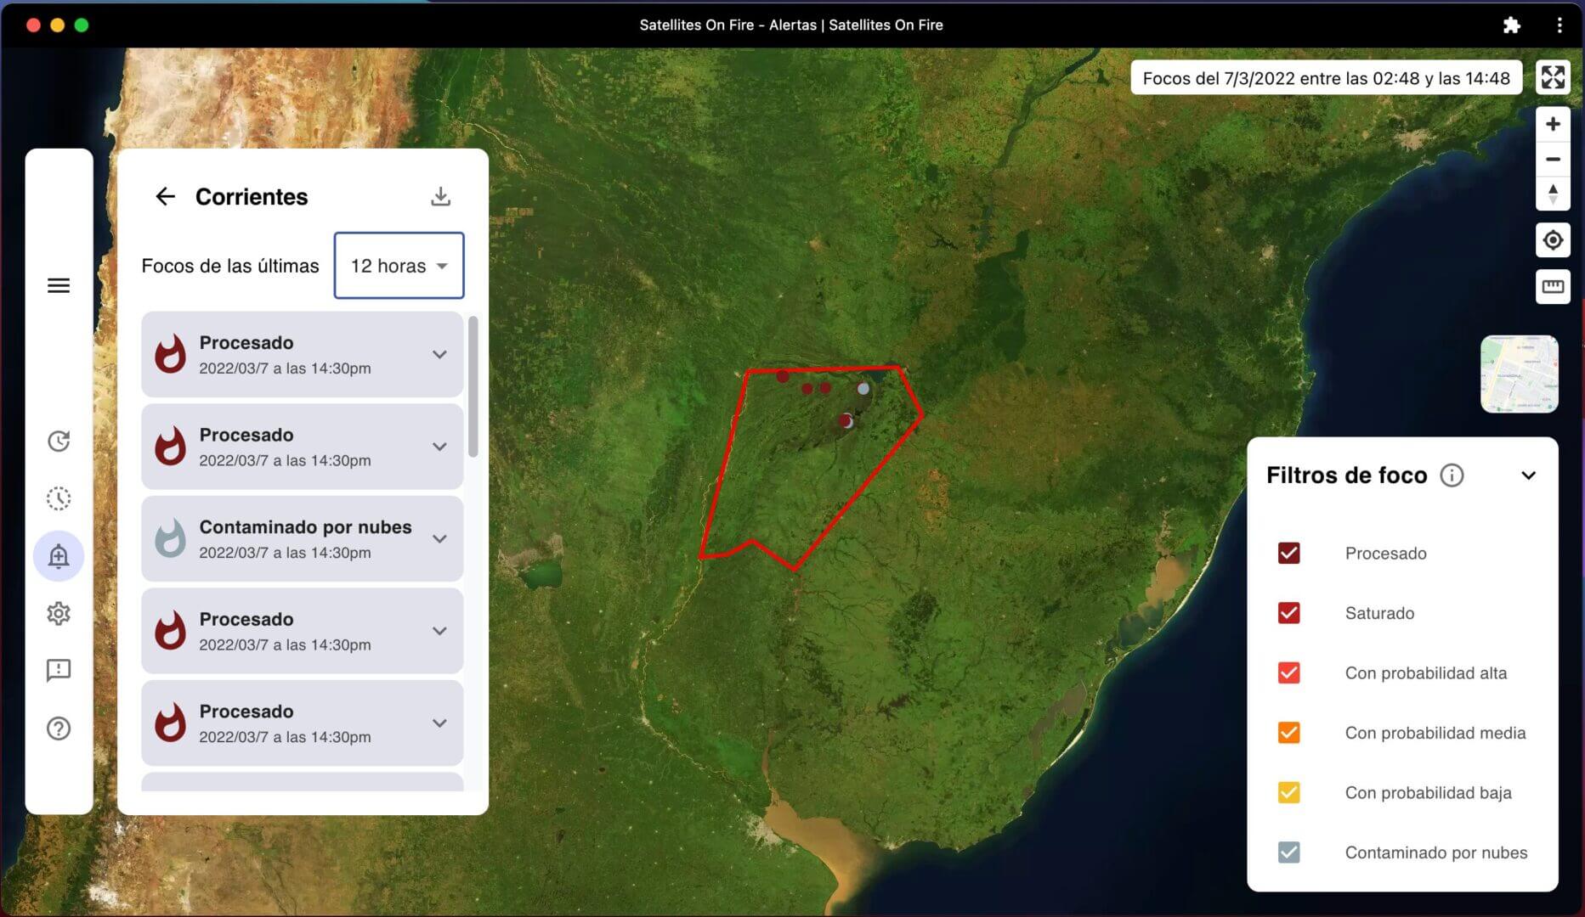Click the Filtros de foco info icon

click(1452, 475)
